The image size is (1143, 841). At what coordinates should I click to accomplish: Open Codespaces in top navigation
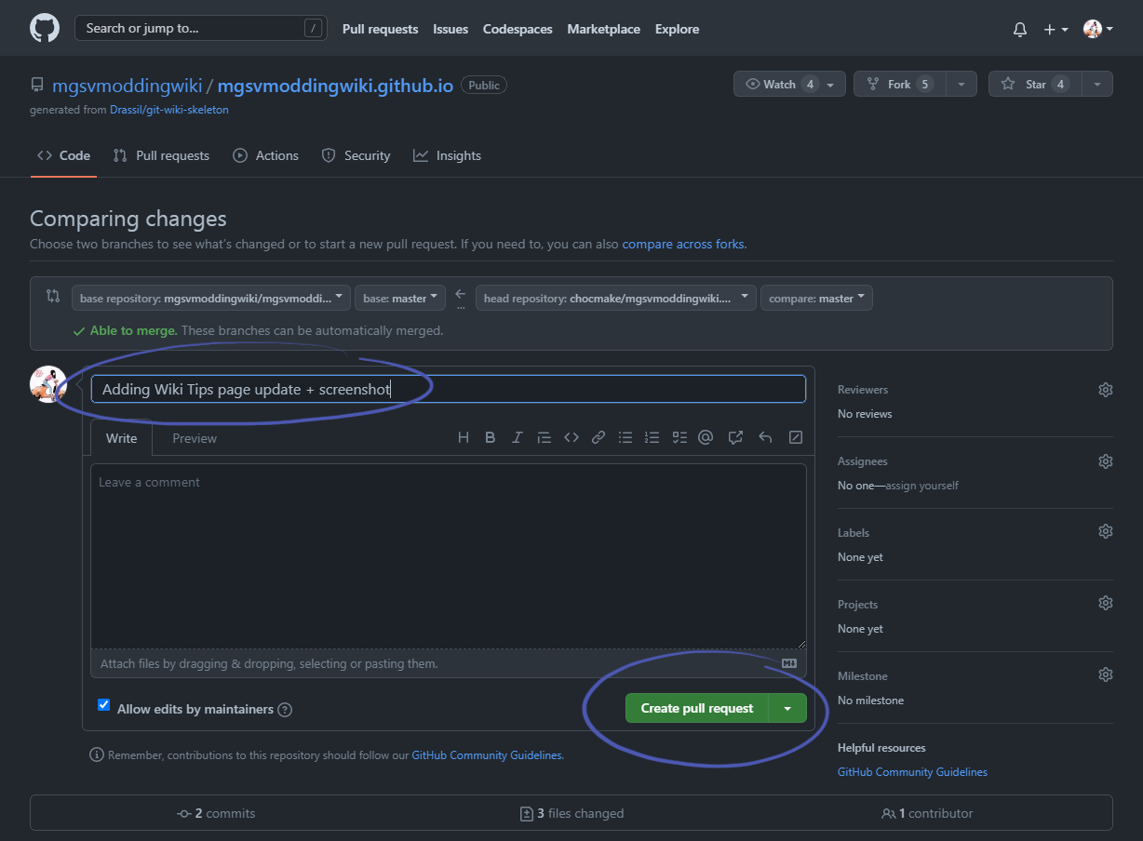pyautogui.click(x=518, y=29)
